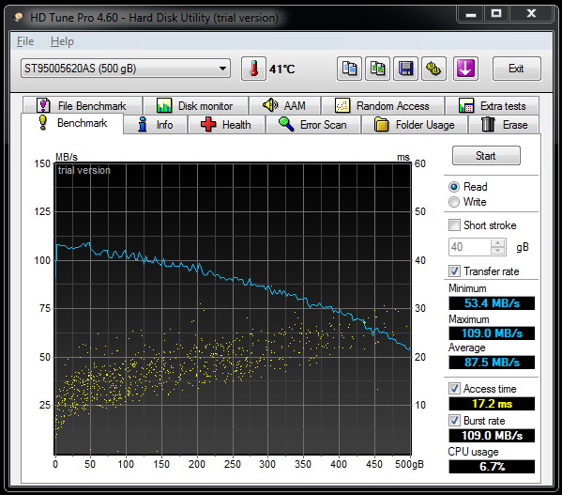Screen dimensions: 562x495
Task: Decrease short stroke value with down arrow
Action: click(497, 251)
